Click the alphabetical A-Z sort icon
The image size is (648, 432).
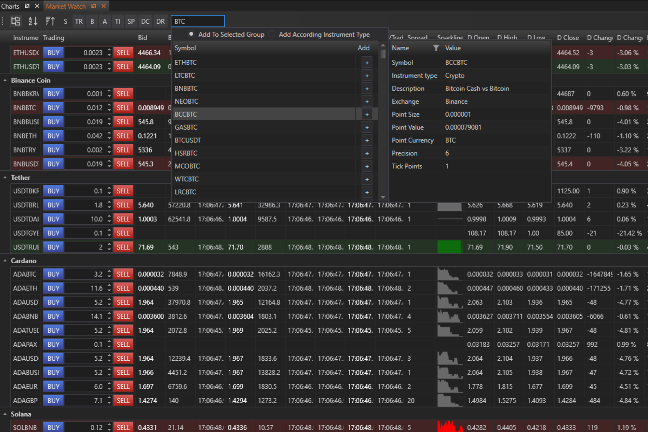(33, 21)
